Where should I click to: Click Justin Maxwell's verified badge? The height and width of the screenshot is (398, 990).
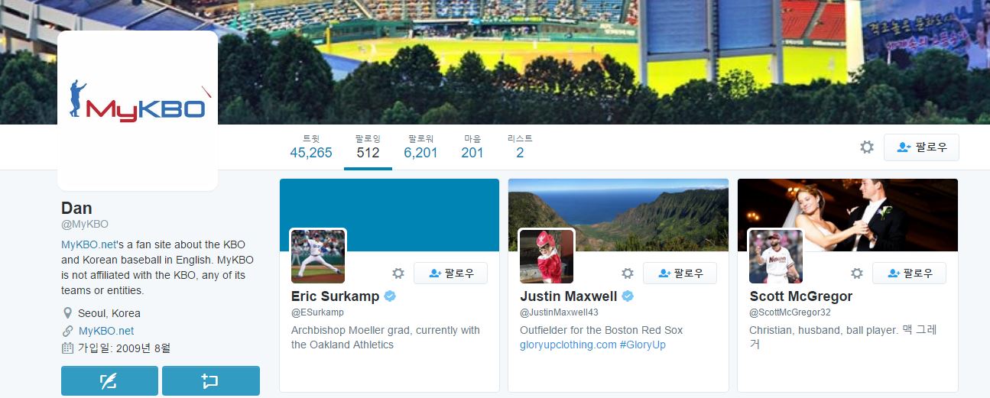click(628, 296)
